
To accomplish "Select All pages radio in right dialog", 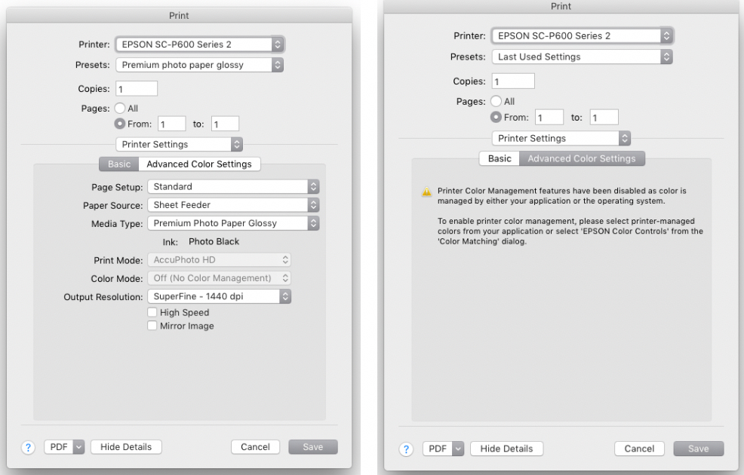I will coord(496,101).
